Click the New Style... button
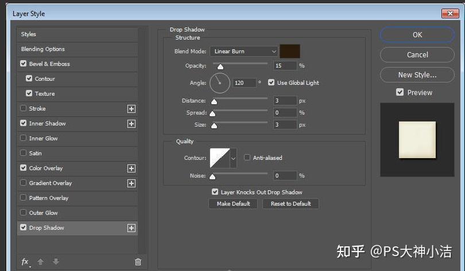 [x=417, y=75]
